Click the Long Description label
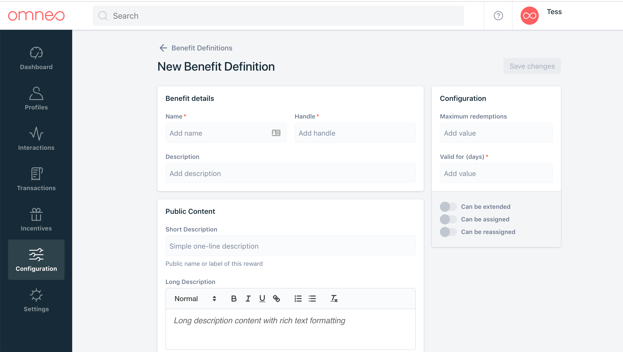The width and height of the screenshot is (623, 352). 190,282
